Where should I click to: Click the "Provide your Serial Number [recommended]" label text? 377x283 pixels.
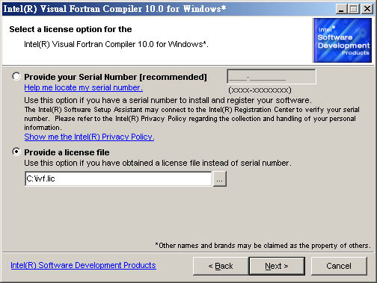tap(115, 77)
